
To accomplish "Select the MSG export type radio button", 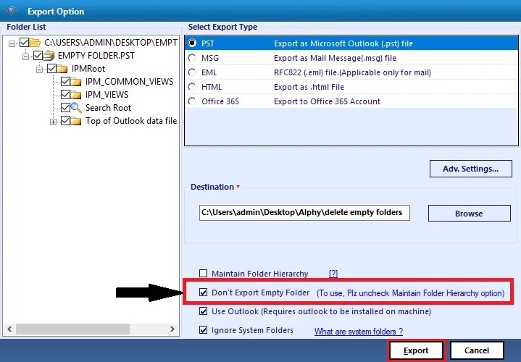I will 192,58.
